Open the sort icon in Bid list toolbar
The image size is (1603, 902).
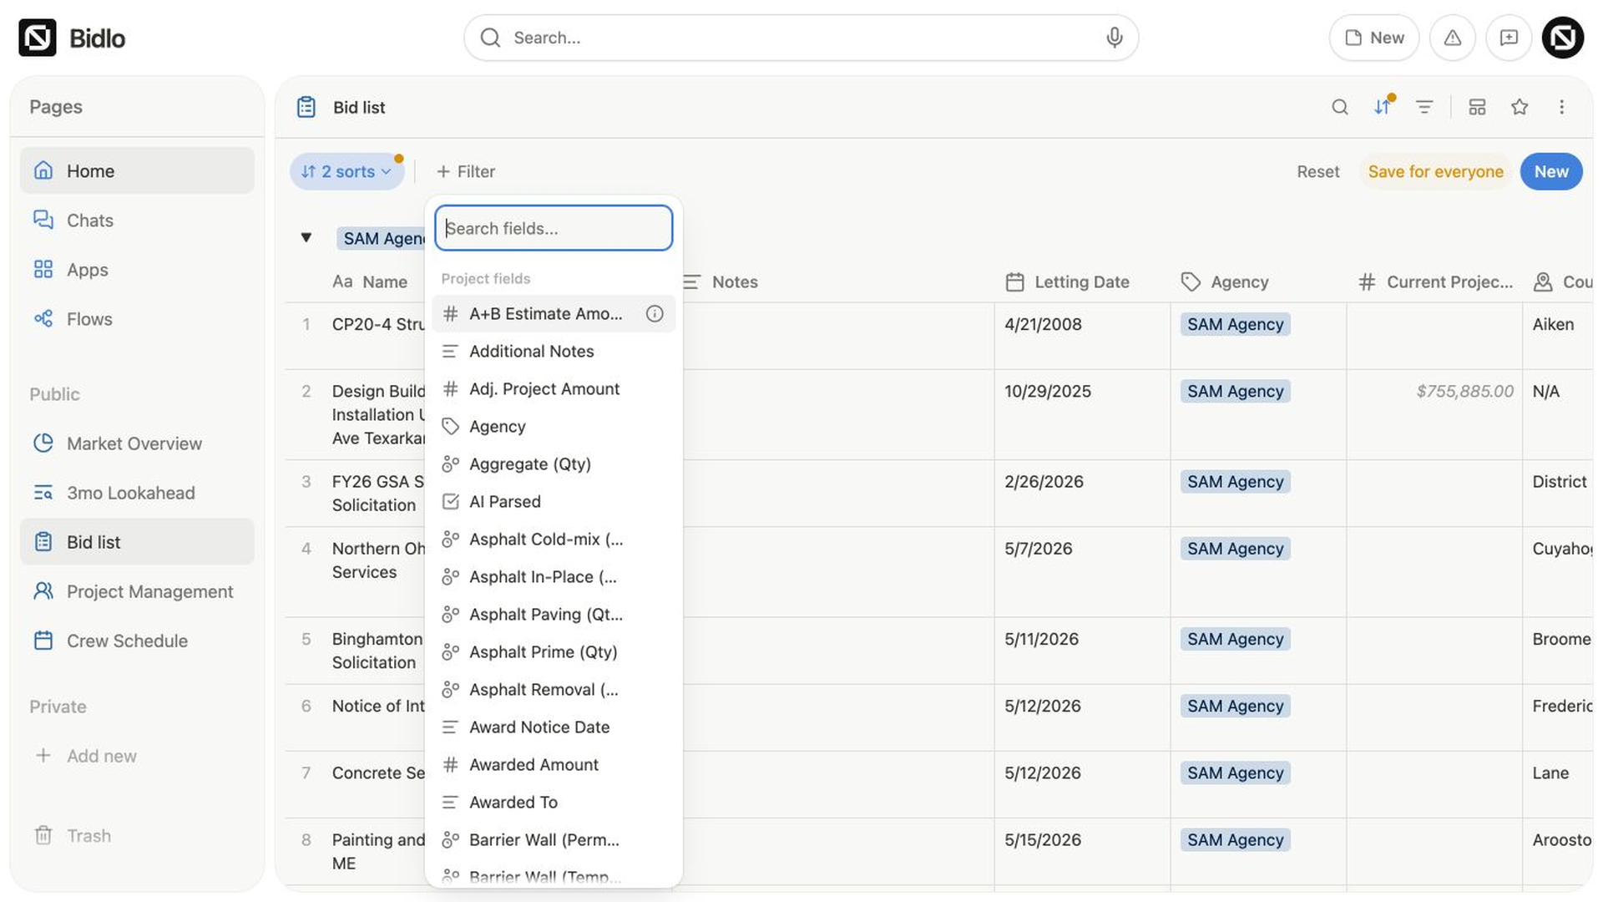pyautogui.click(x=1383, y=107)
